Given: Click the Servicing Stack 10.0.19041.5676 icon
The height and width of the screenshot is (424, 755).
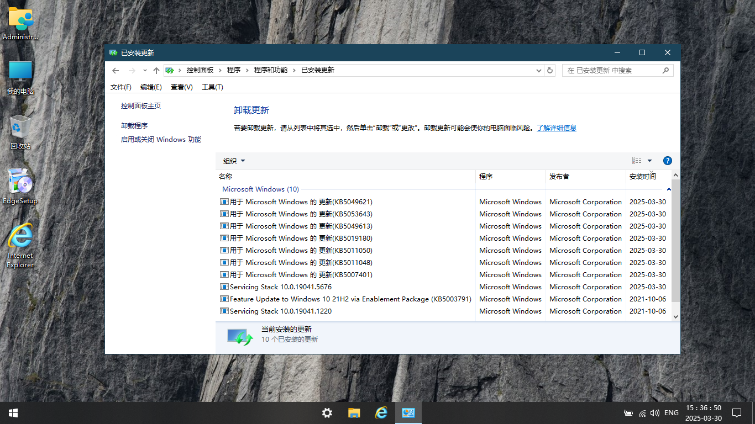Looking at the screenshot, I should point(224,287).
